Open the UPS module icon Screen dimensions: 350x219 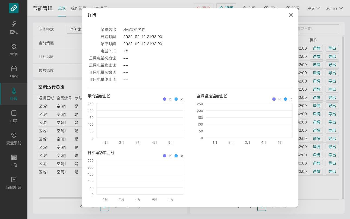pos(14,72)
